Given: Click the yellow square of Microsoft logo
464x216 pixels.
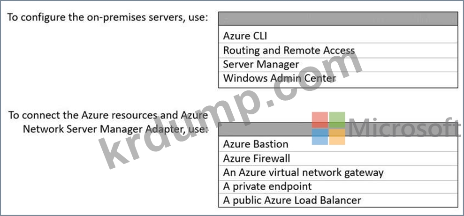Looking at the screenshot, I should coord(337,136).
